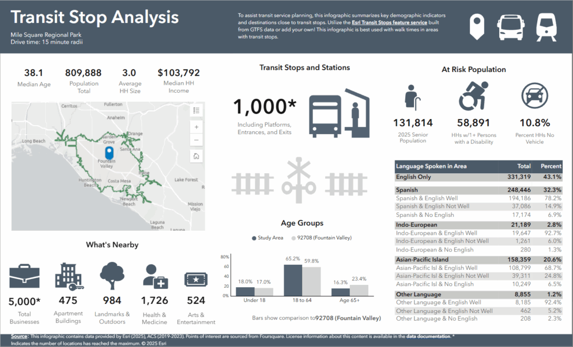Click the no-vehicle car icon
This screenshot has width=573, height=347.
coord(534,96)
